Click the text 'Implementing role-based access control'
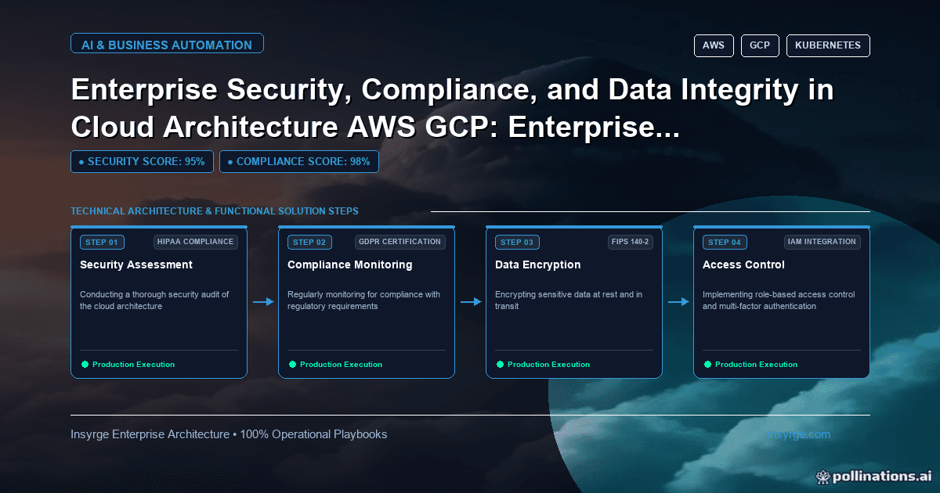 (779, 295)
